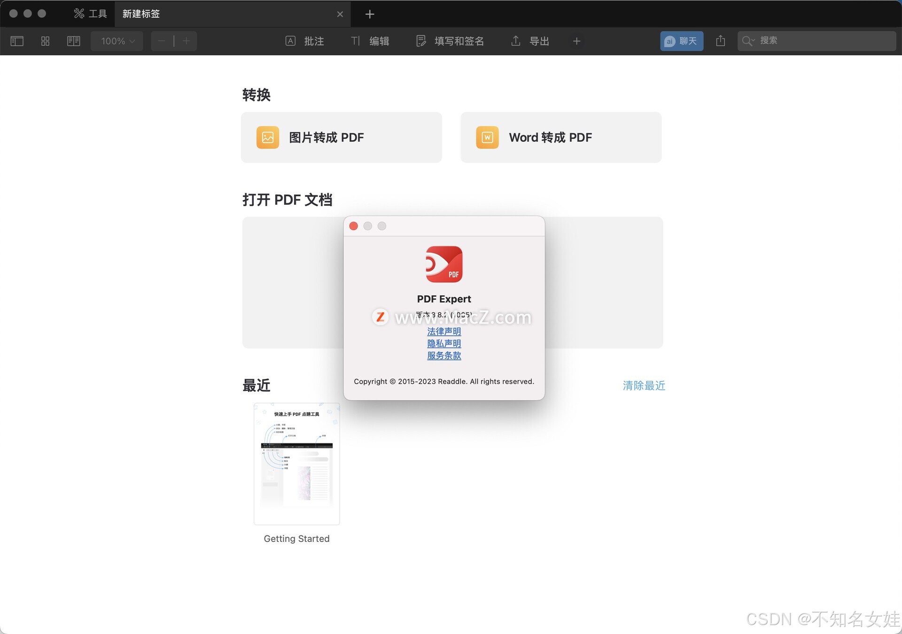Close the PDF Expert about dialog
The height and width of the screenshot is (634, 902).
pyautogui.click(x=354, y=226)
